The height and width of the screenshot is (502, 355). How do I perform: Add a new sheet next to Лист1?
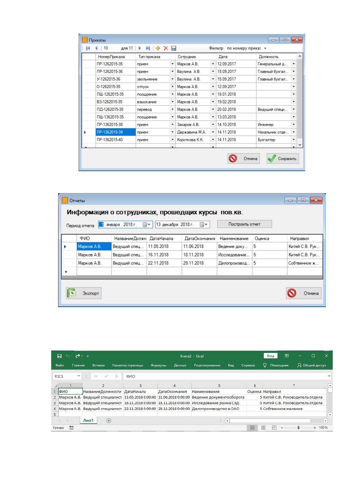pos(109,421)
